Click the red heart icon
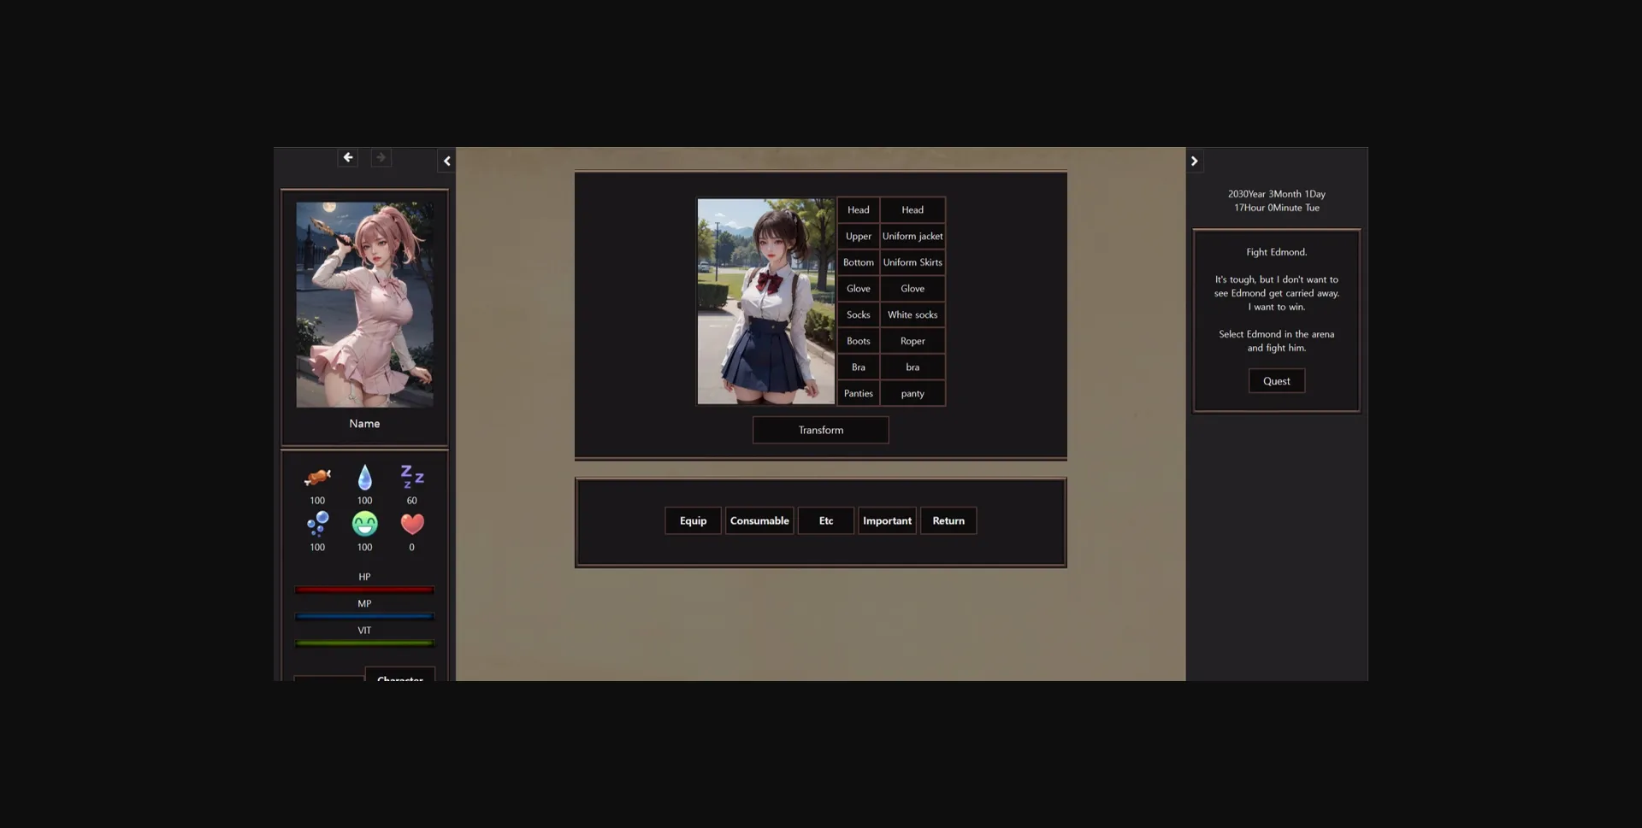The height and width of the screenshot is (828, 1642). 412,523
